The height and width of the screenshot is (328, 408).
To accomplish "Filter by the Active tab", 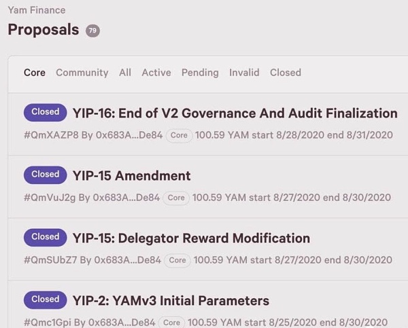I will click(156, 73).
